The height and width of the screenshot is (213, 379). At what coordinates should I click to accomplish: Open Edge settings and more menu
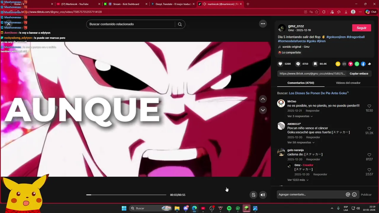360,12
